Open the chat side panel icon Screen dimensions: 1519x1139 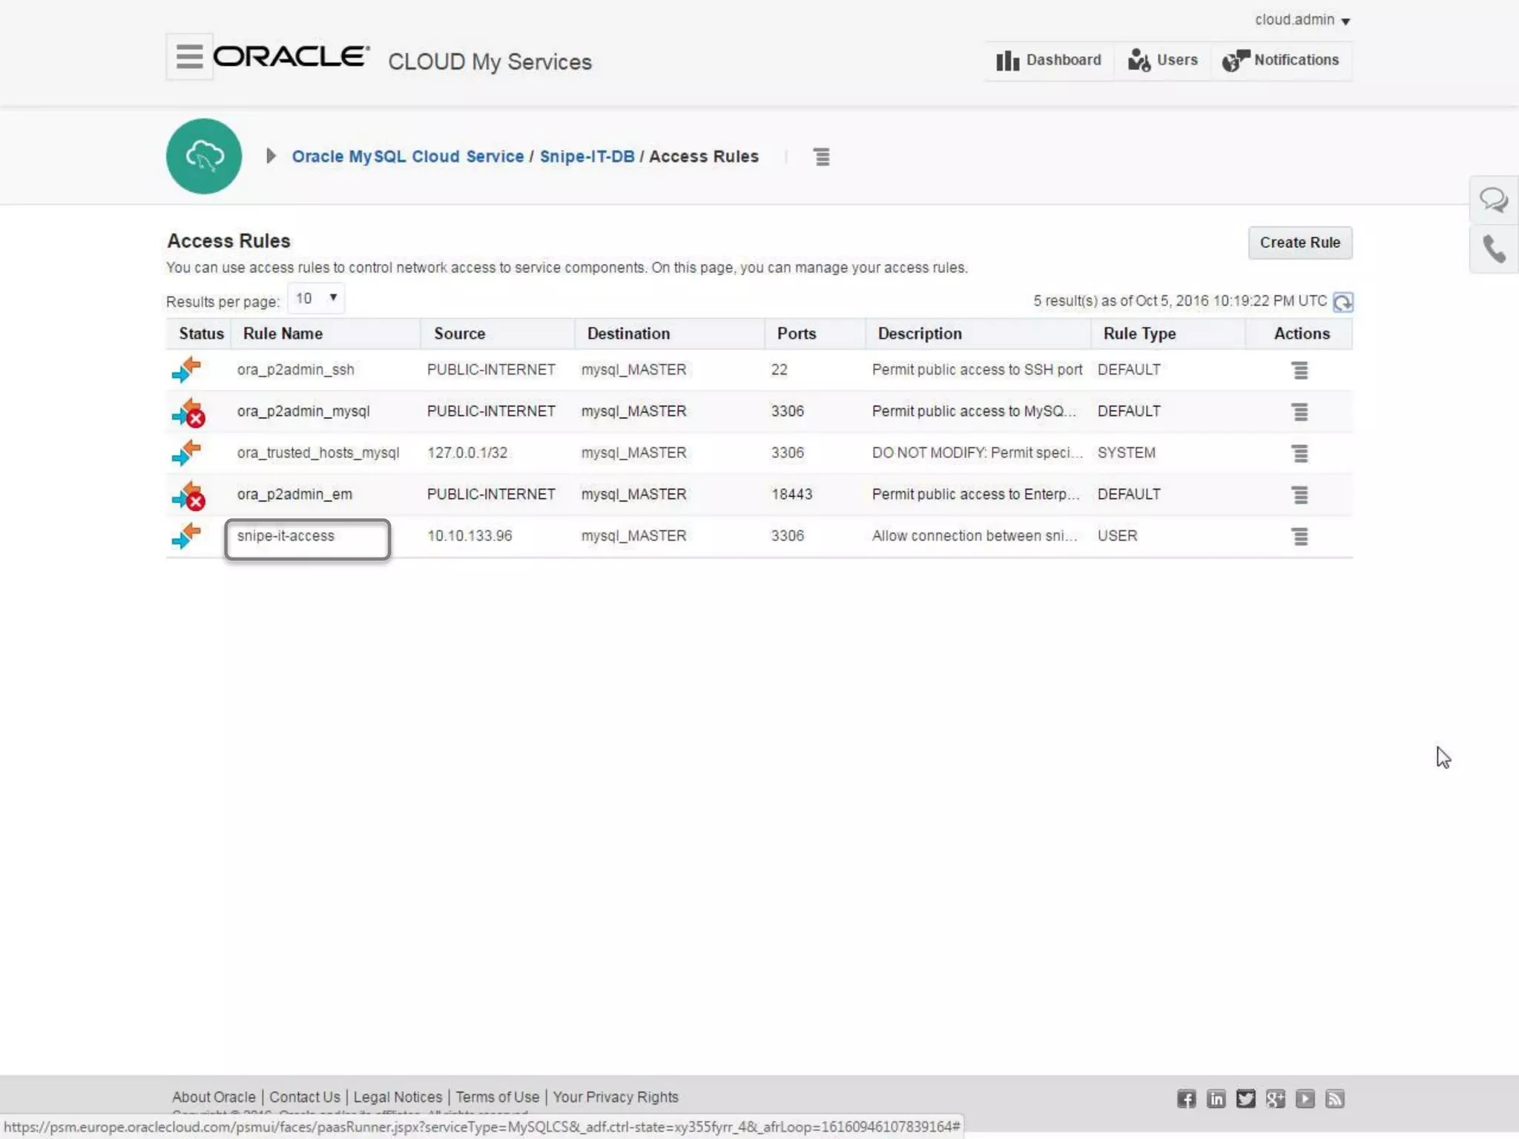coord(1494,200)
